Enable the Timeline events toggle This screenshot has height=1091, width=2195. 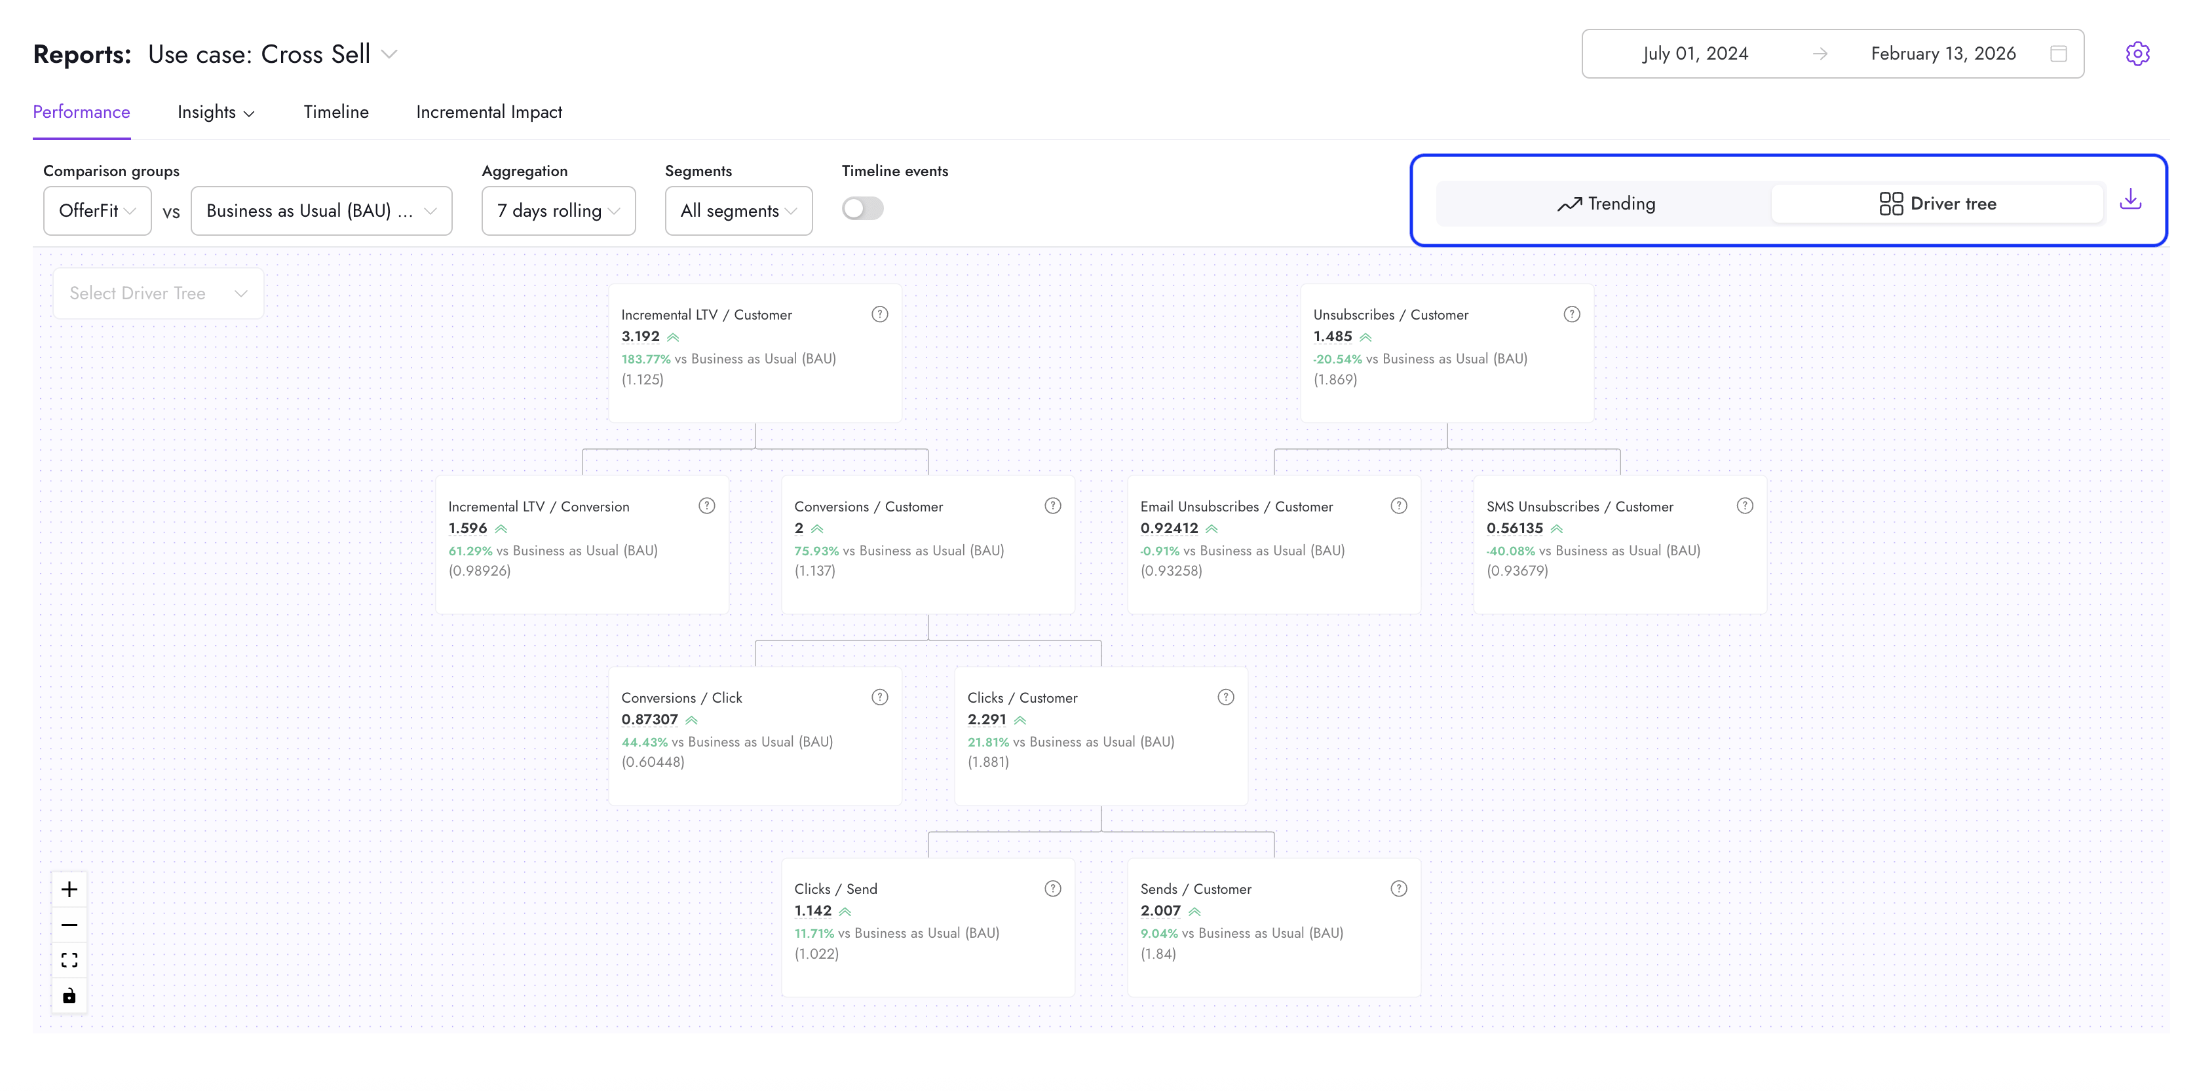tap(862, 209)
